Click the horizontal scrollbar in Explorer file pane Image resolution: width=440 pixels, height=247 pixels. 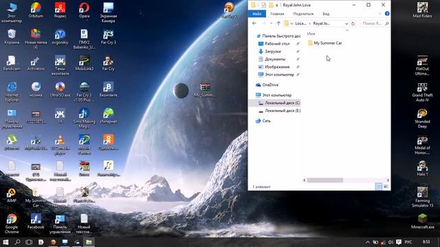(x=324, y=180)
